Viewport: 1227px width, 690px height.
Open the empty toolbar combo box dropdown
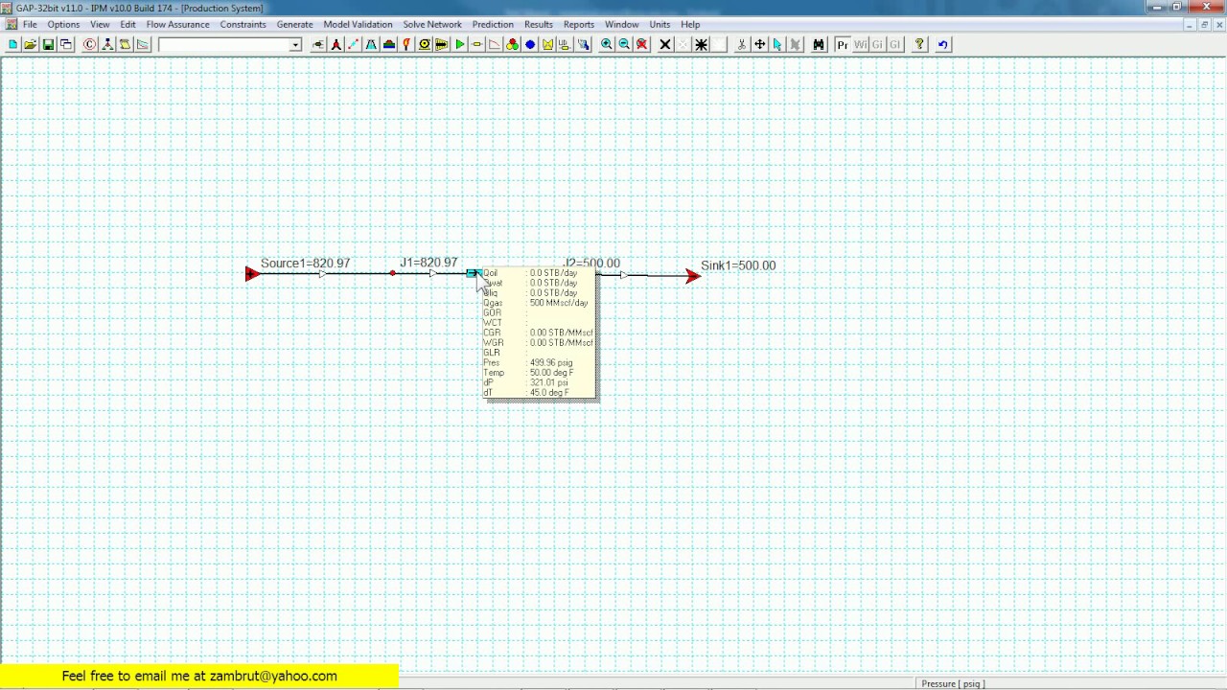pyautogui.click(x=295, y=45)
